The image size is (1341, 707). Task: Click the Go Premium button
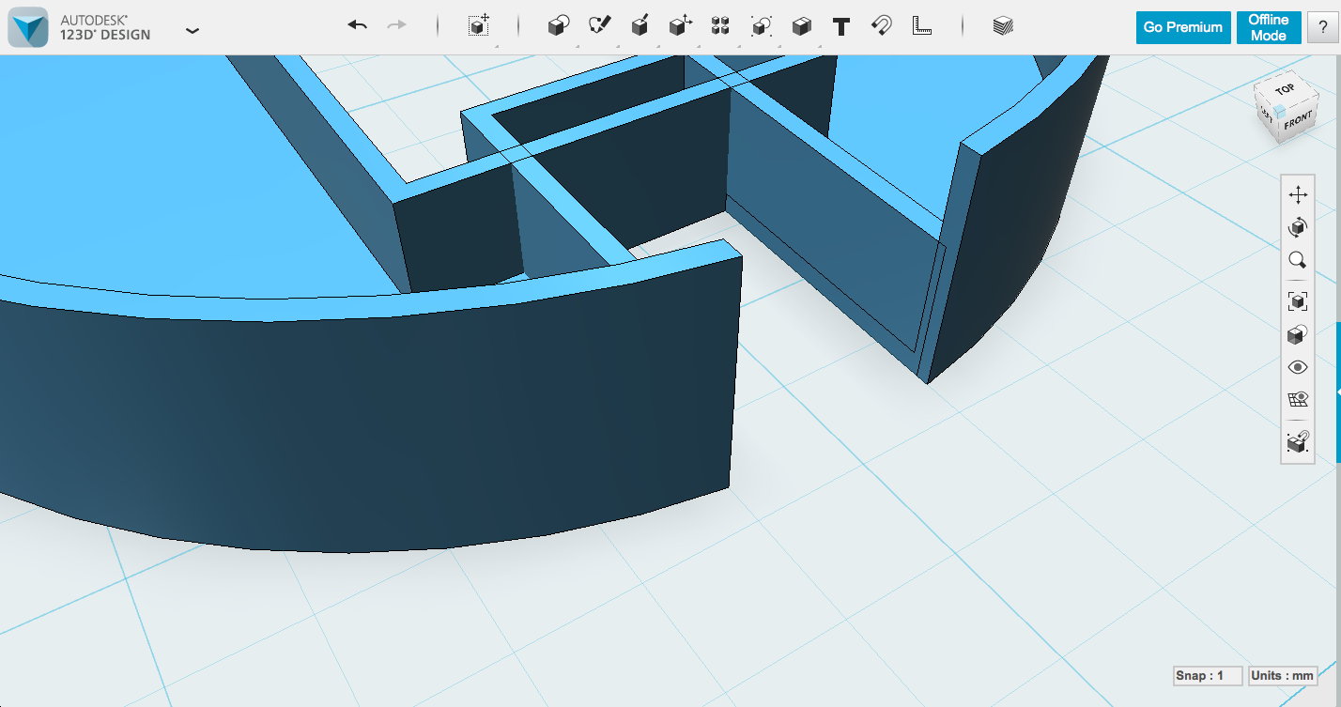[x=1182, y=27]
